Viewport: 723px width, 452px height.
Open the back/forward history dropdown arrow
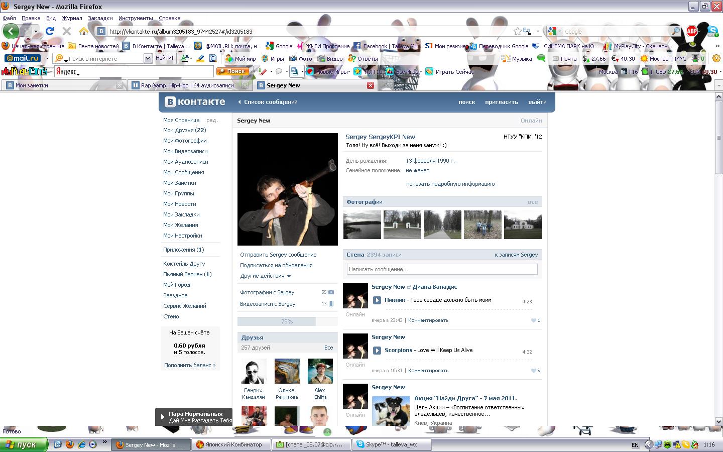36,32
